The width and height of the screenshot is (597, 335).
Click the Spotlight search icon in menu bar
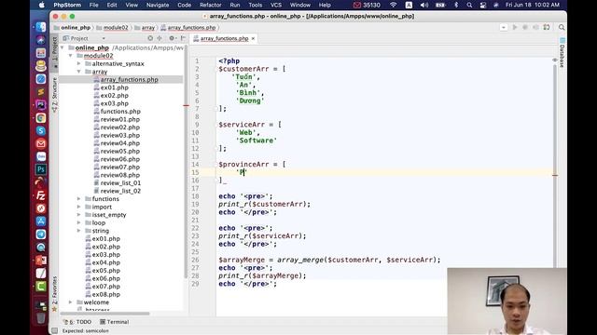(x=469, y=5)
